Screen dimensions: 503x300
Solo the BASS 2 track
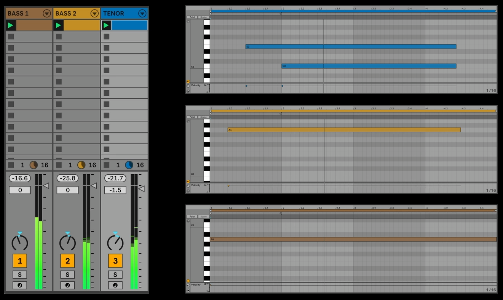tap(67, 275)
